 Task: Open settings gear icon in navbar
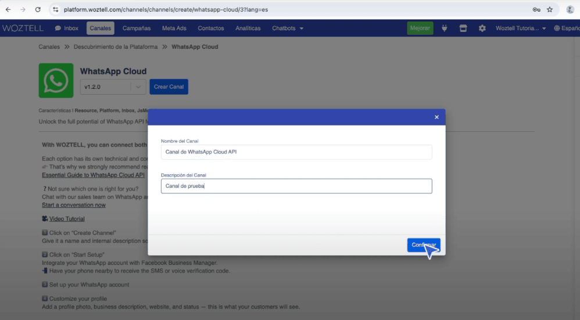[482, 28]
